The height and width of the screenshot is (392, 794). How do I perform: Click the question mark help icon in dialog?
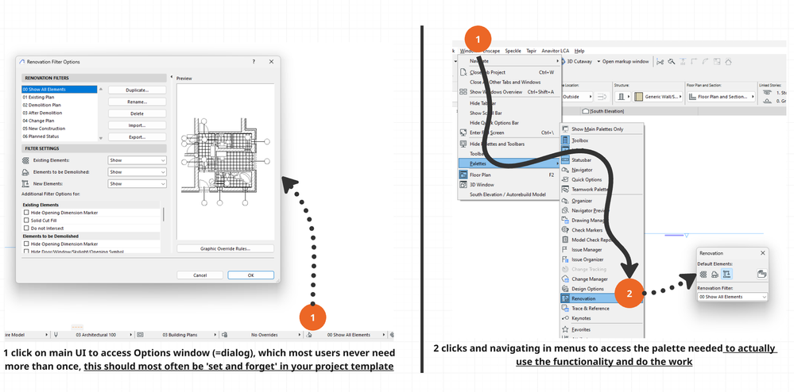tap(254, 62)
